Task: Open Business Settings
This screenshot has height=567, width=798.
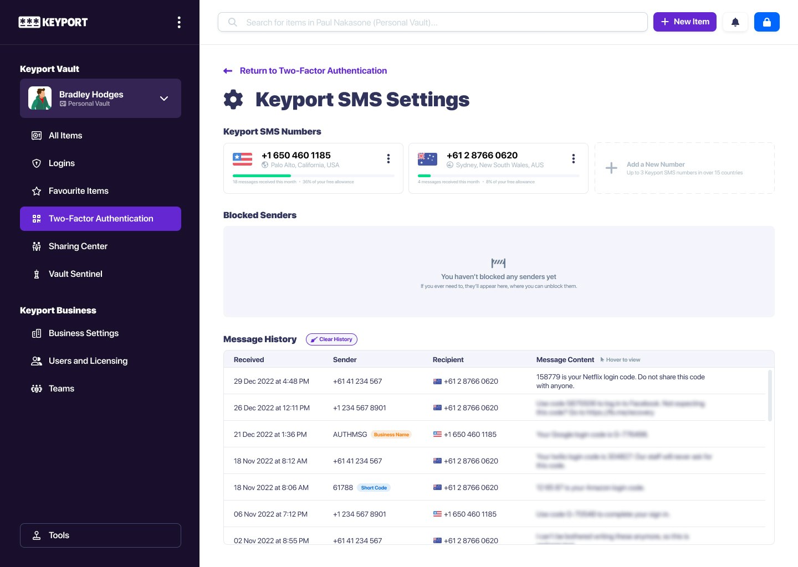Action: tap(100, 333)
